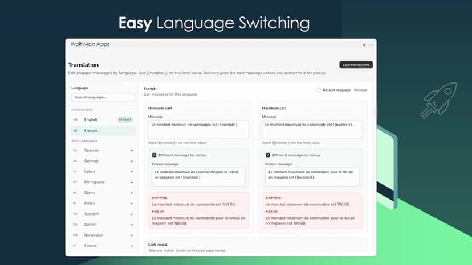Add Polish language with plus icon
This screenshot has height=265, width=472.
132,204
